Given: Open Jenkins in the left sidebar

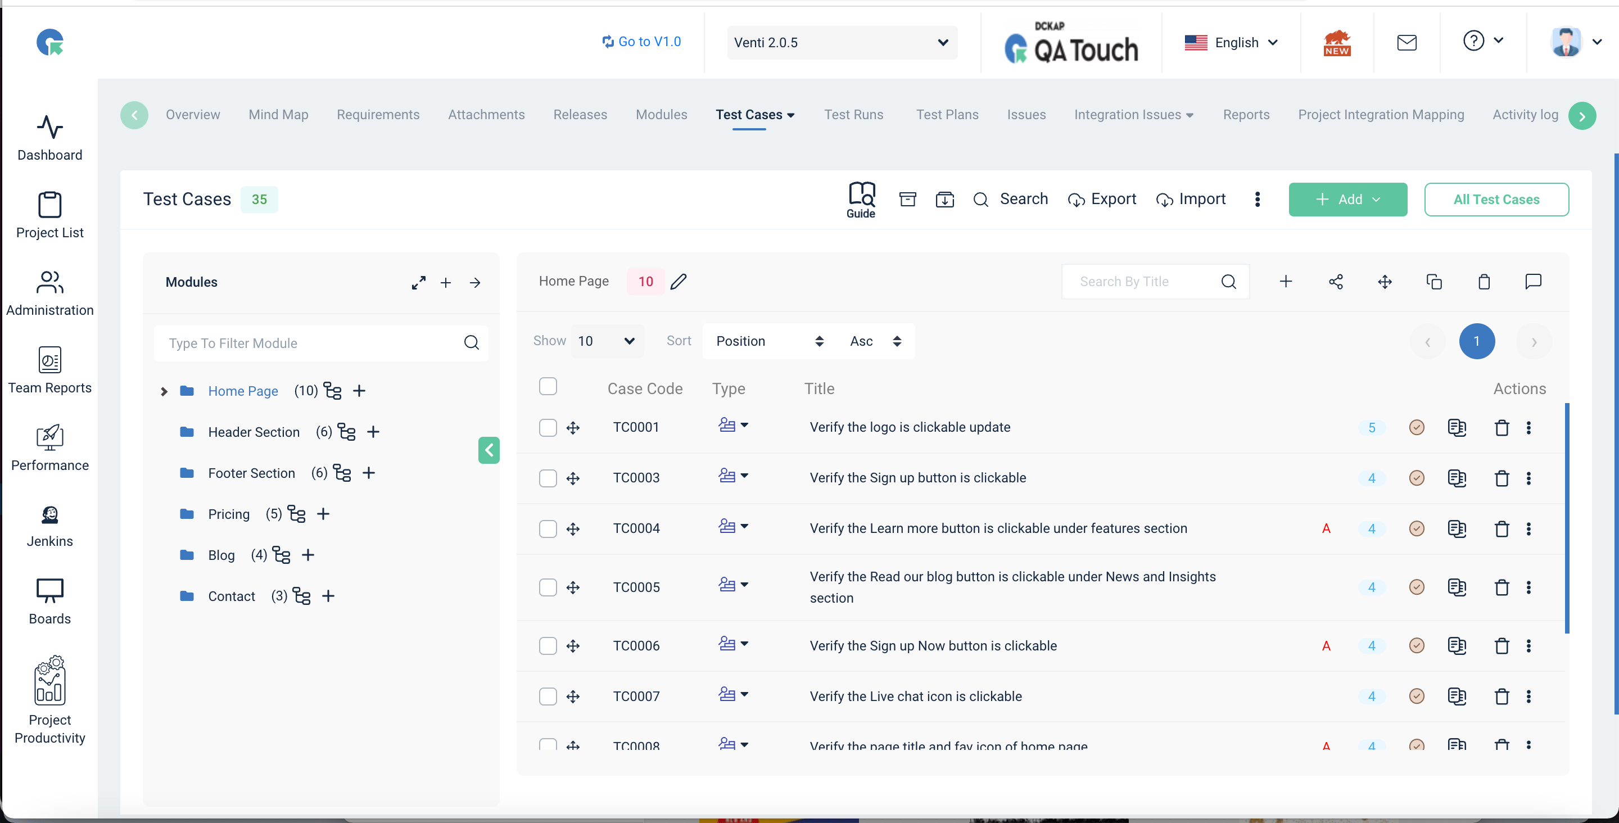Looking at the screenshot, I should click(x=49, y=526).
